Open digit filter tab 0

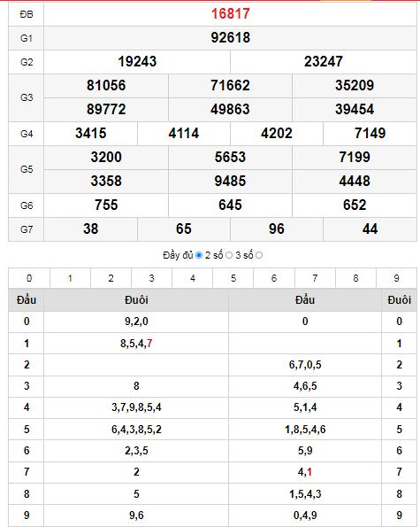click(x=29, y=278)
